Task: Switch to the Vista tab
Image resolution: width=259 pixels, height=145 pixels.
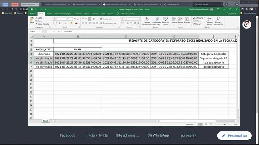Action: pos(103,14)
